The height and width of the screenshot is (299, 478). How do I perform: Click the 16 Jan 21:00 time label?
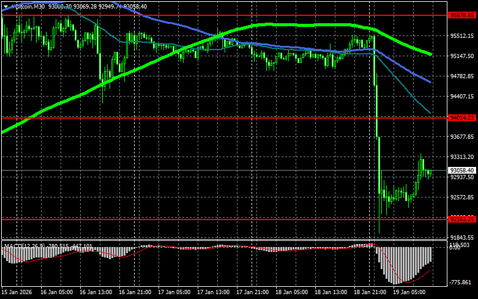click(x=135, y=292)
